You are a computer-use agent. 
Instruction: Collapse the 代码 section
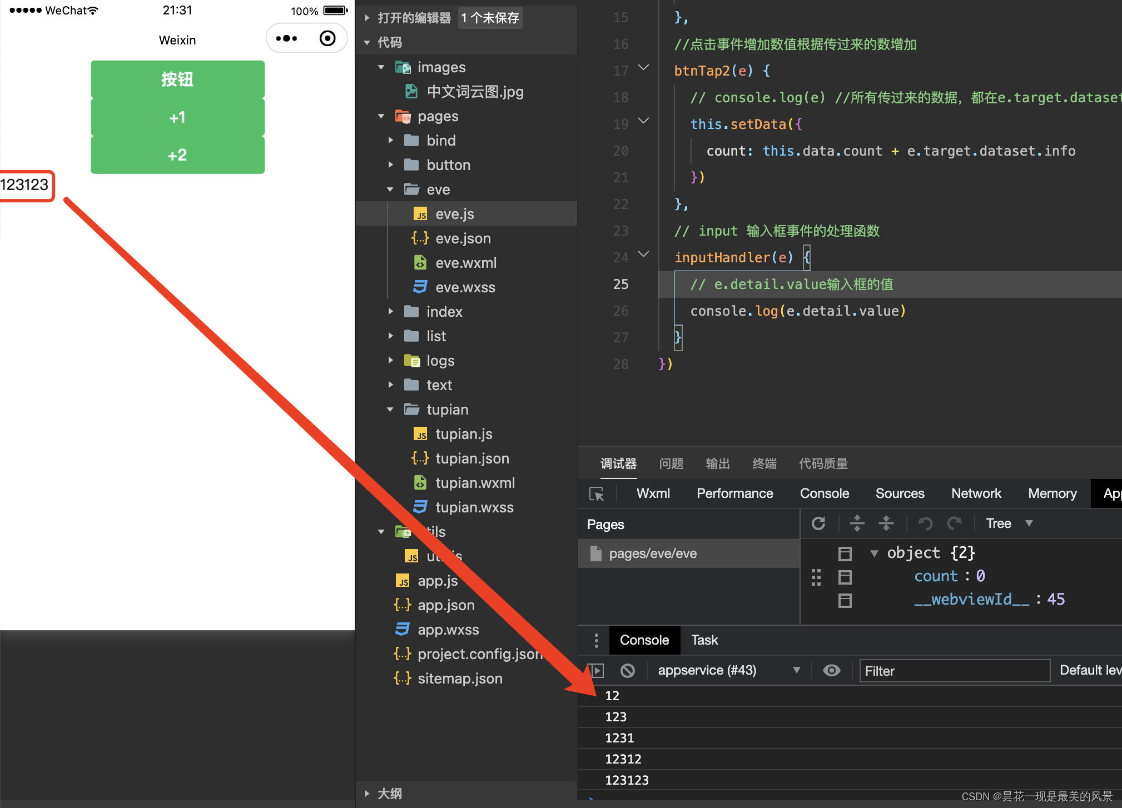click(367, 43)
